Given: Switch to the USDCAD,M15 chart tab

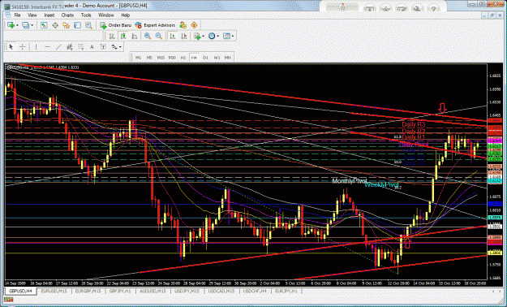Looking at the screenshot, I should pos(221,291).
